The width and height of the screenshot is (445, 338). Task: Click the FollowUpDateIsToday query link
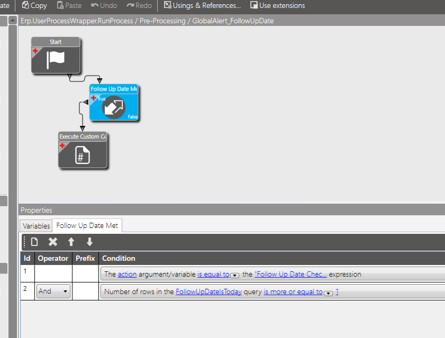click(x=208, y=292)
